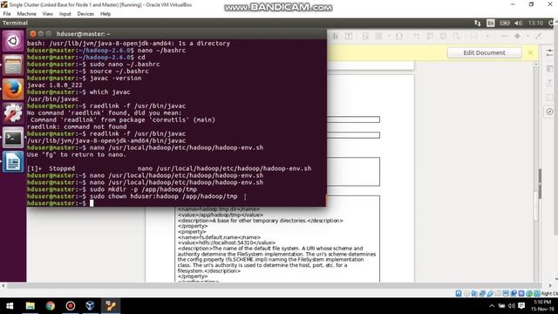Open the Windows Start menu
The width and height of the screenshot is (558, 314).
[10, 306]
